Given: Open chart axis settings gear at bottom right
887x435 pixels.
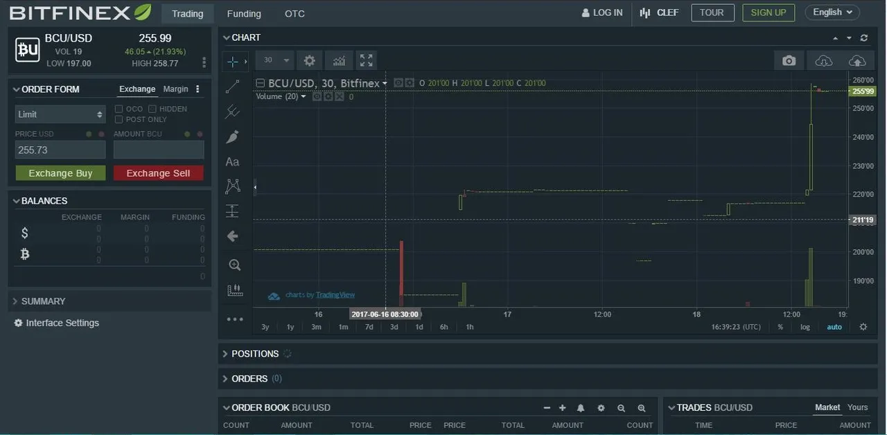Looking at the screenshot, I should [863, 327].
